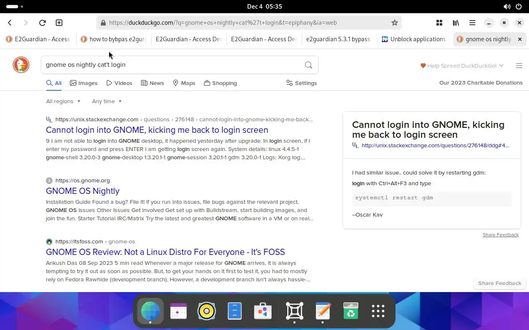This screenshot has width=529, height=330.
Task: Open the clock 'Dec 4 05:35' menu
Action: pos(264,7)
